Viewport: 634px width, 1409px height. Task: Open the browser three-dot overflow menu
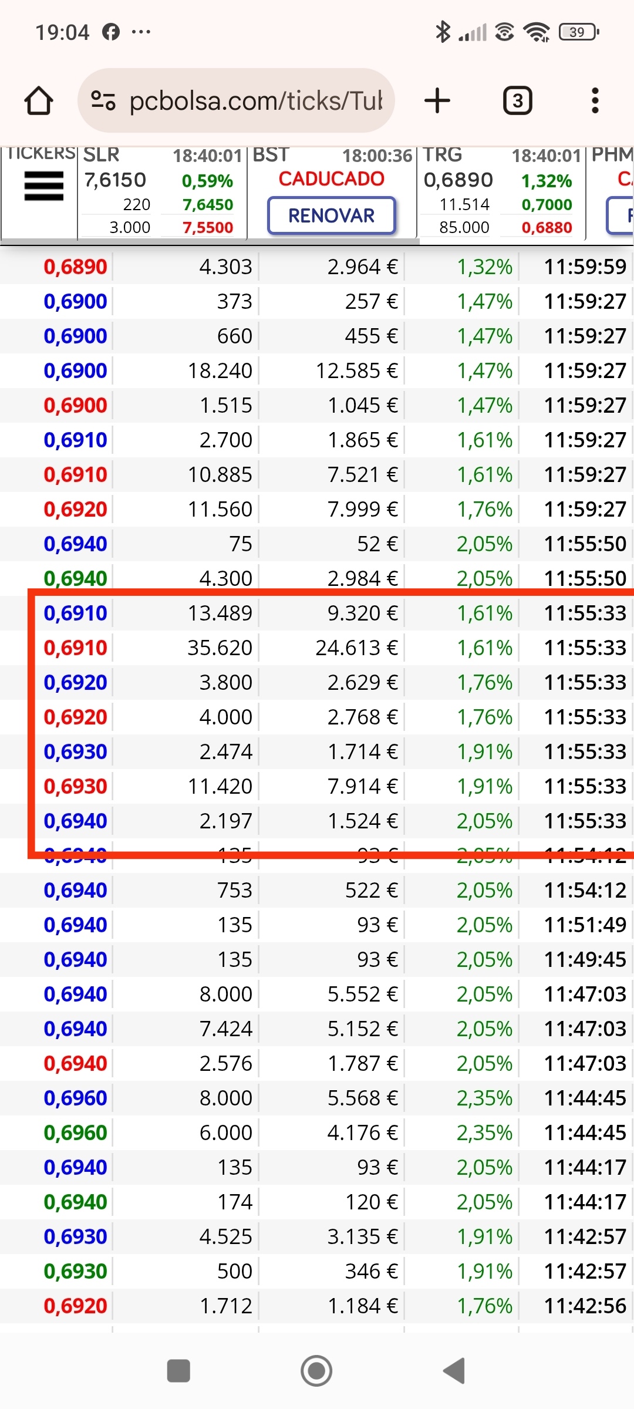click(595, 100)
